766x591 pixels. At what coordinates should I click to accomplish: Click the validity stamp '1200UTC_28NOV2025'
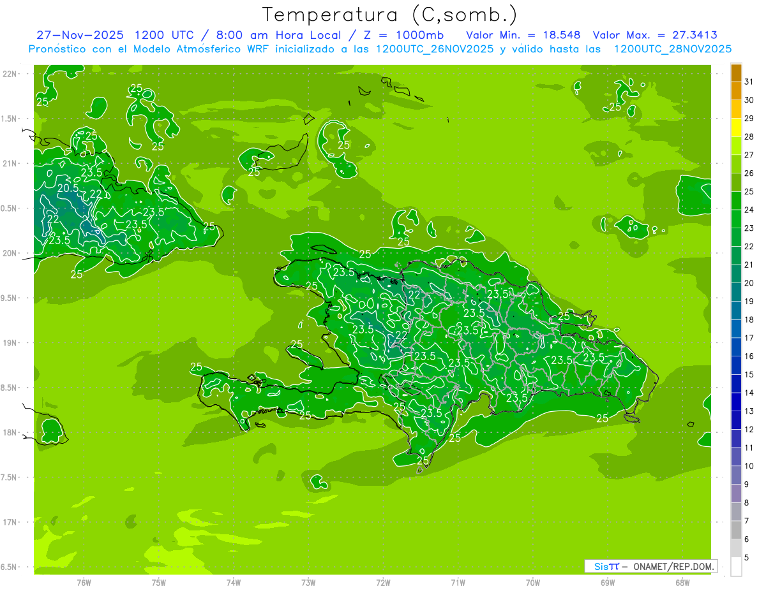tap(672, 48)
